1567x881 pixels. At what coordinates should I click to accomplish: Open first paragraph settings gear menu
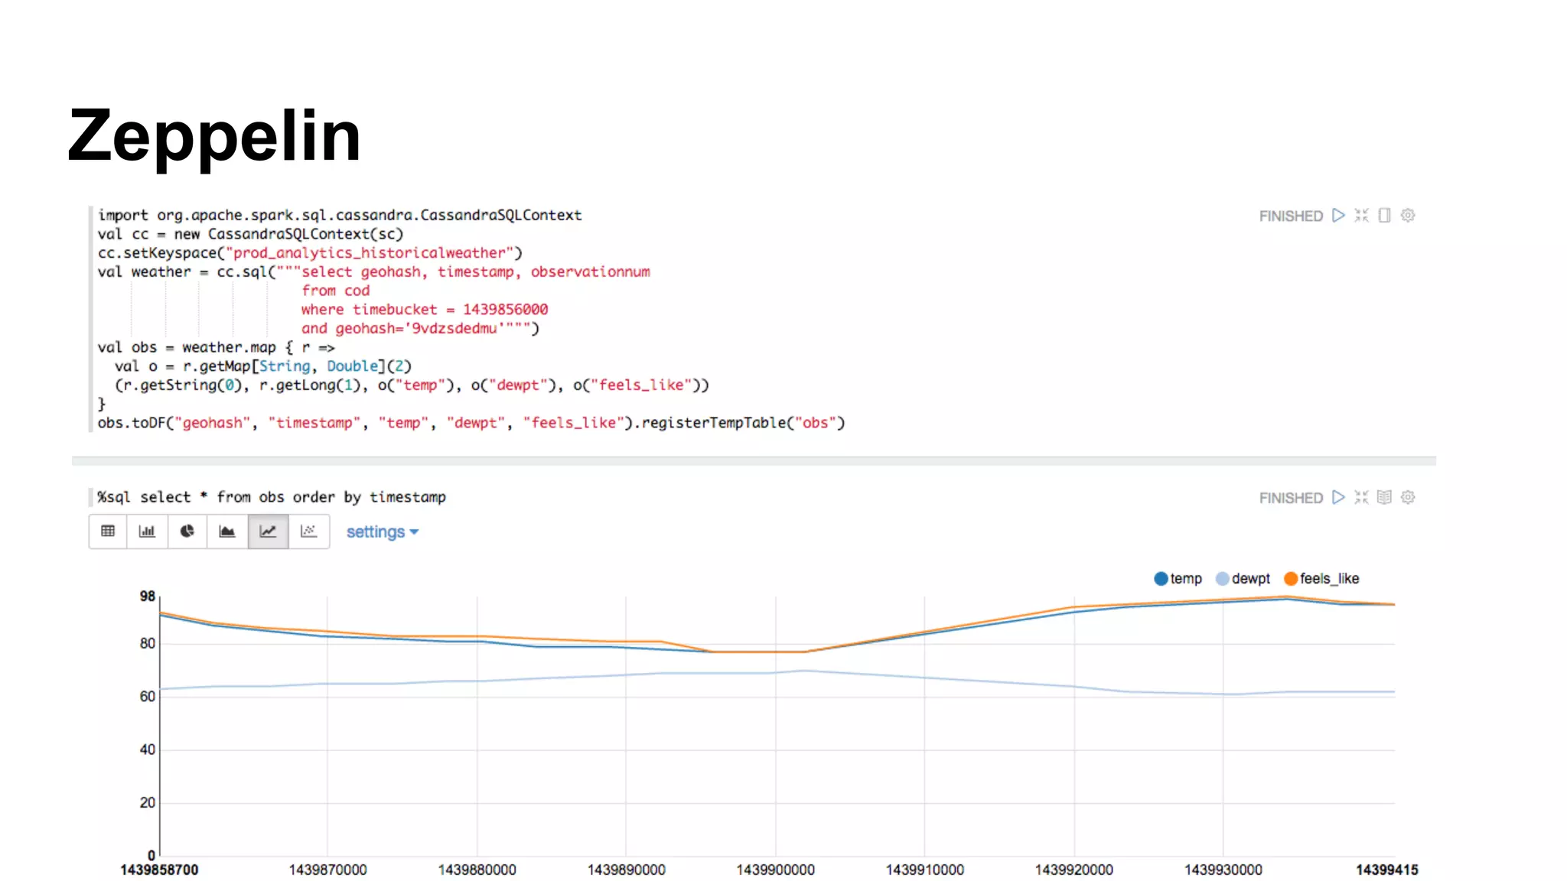(1408, 216)
